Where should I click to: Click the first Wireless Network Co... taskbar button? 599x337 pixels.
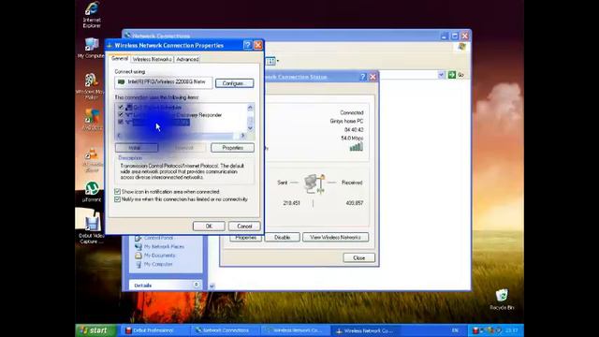(296, 330)
